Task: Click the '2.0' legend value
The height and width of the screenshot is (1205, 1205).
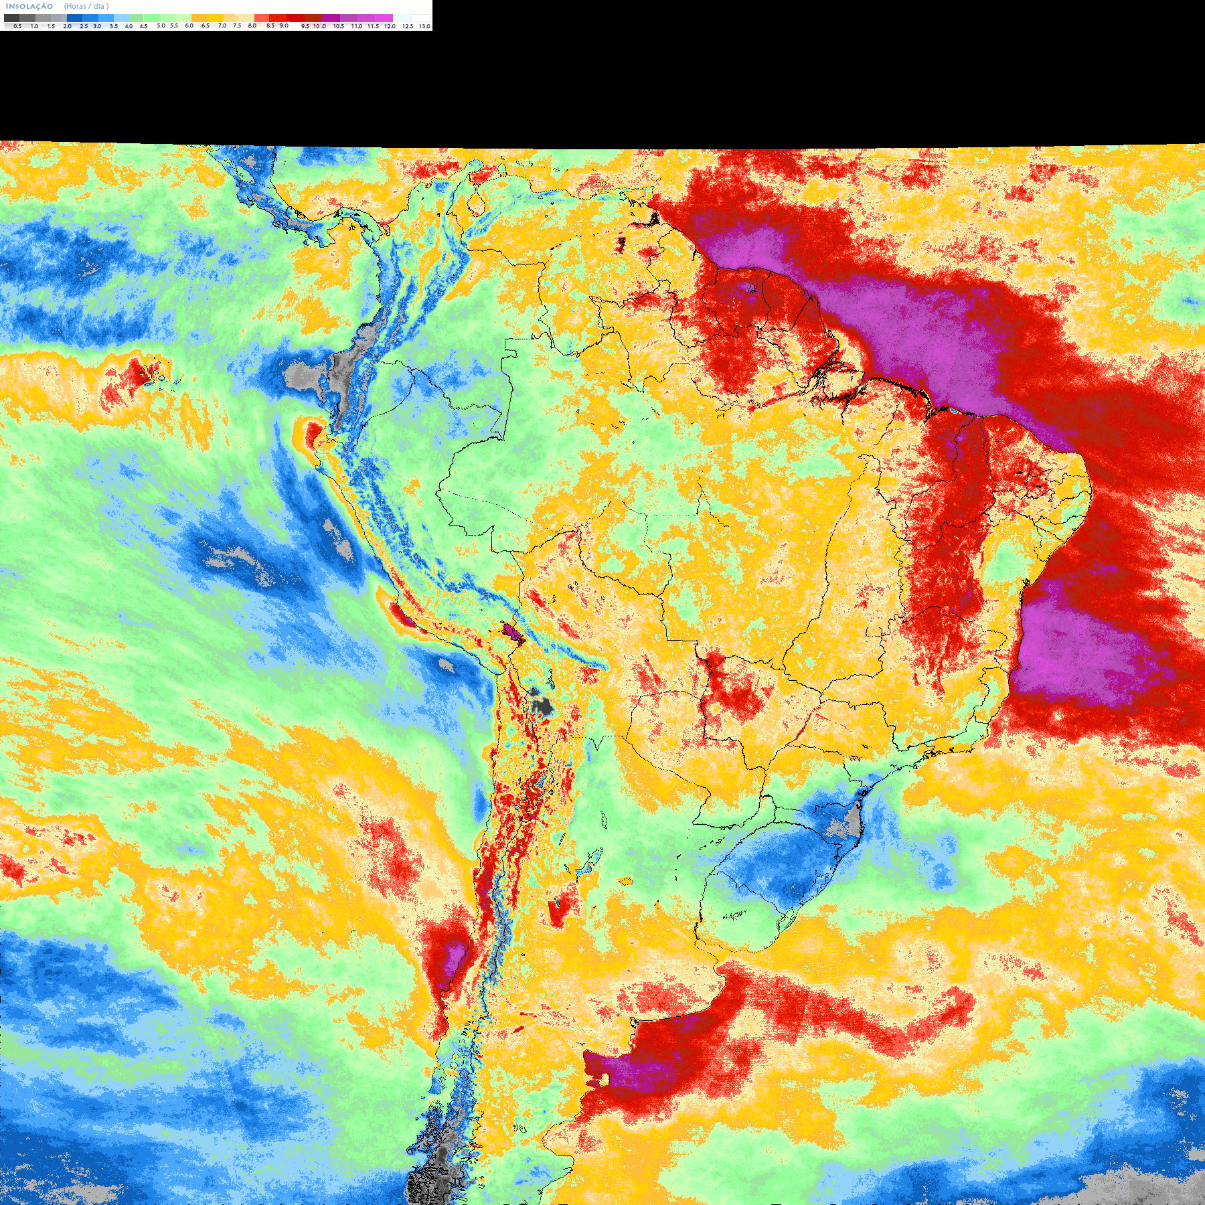Action: click(x=67, y=26)
